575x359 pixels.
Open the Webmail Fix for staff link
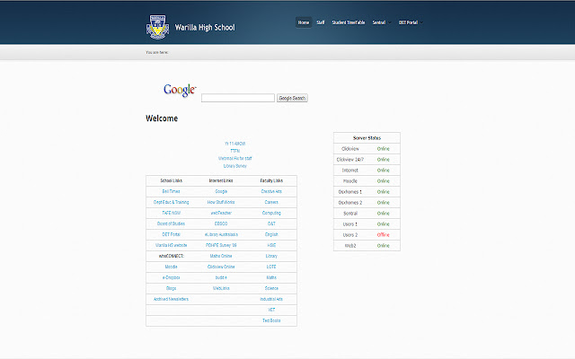[235, 158]
